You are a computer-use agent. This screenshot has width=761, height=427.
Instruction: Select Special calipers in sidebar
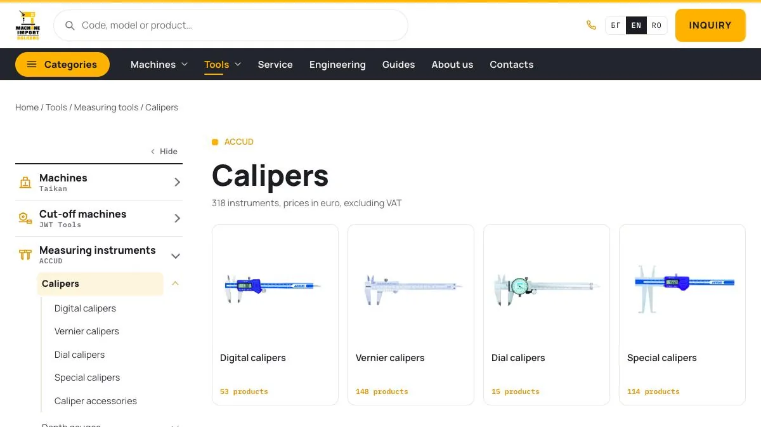coord(87,378)
